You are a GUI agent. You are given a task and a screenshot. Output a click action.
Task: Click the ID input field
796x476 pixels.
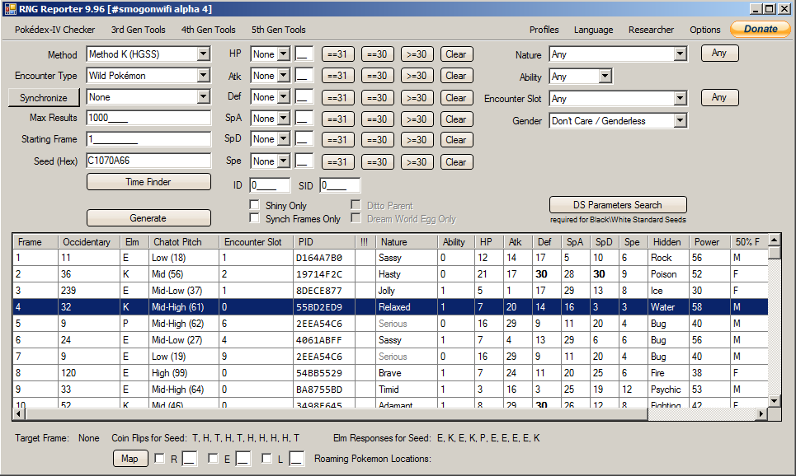(x=270, y=185)
